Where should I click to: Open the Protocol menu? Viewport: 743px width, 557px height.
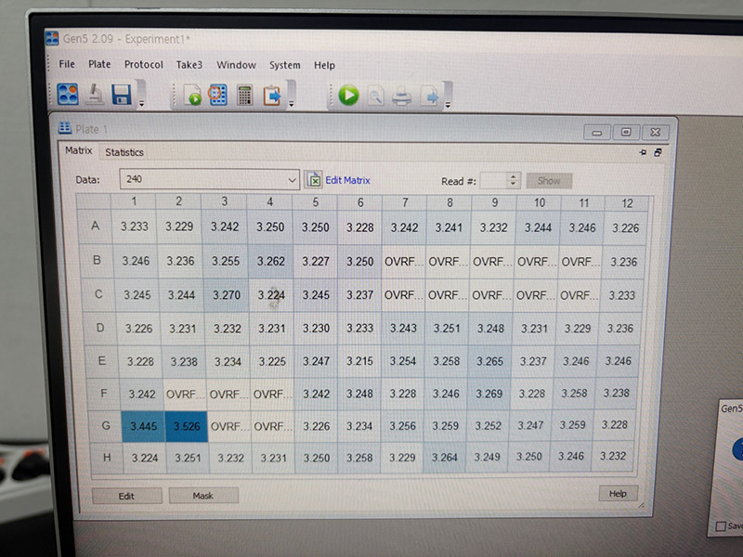[143, 65]
